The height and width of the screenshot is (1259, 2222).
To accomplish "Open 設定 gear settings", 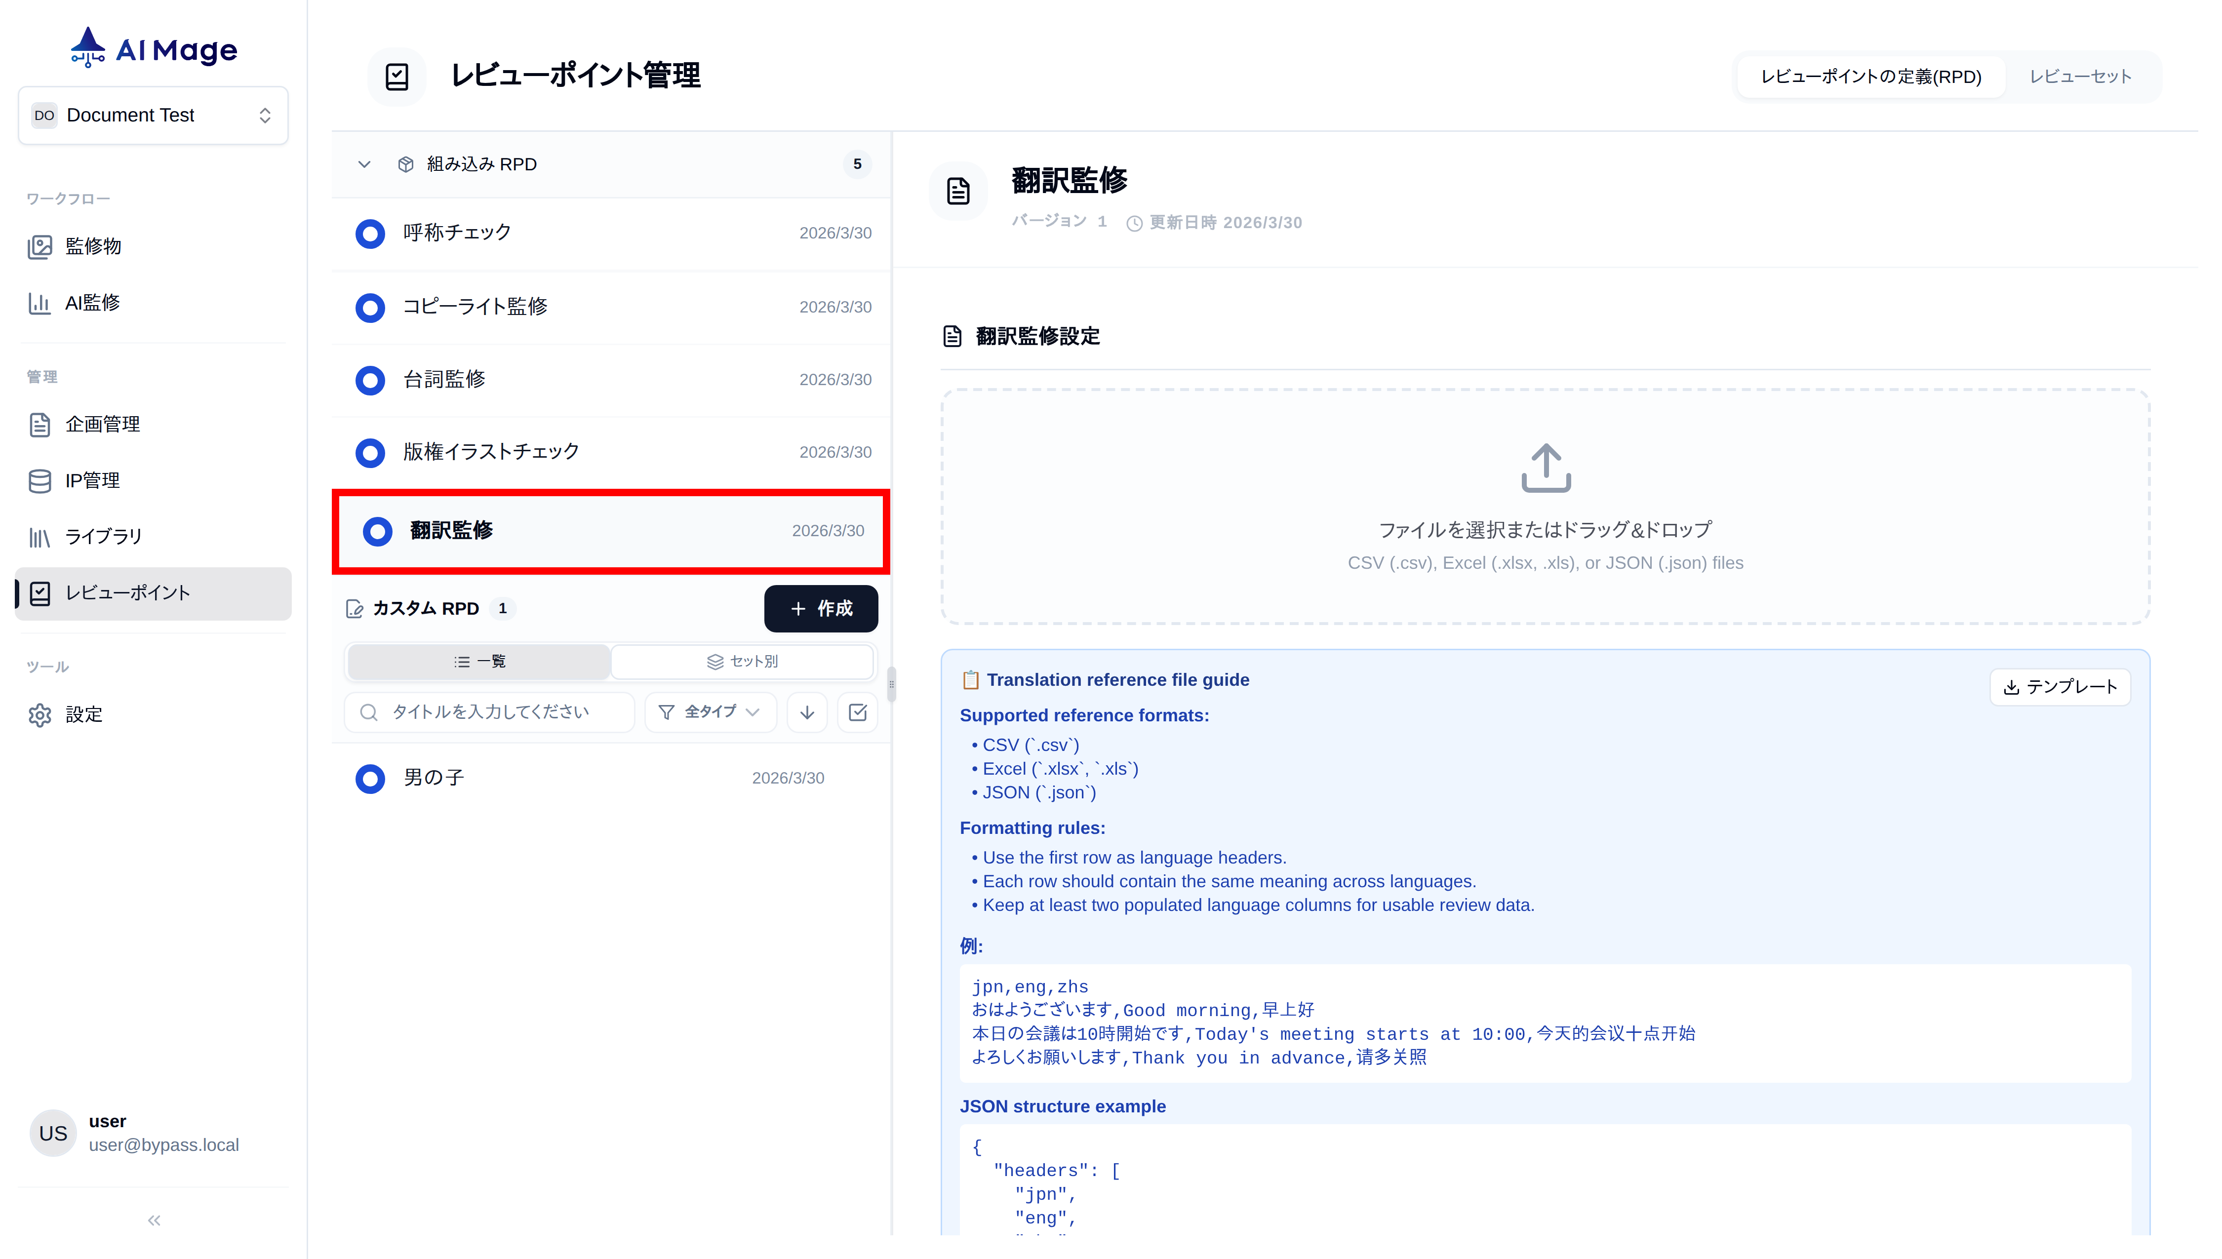I will [x=83, y=714].
